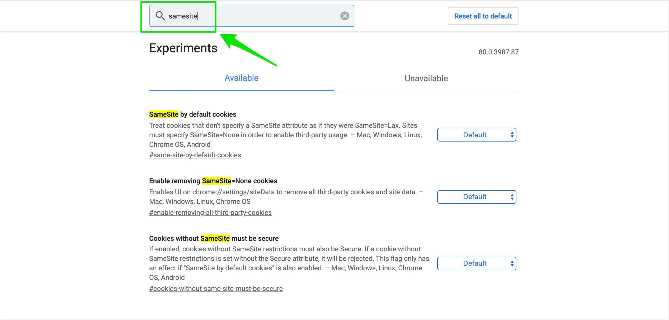This screenshot has height=320, width=669.
Task: Open #enable-removing-all-third-party-cookies link
Action: coord(210,213)
